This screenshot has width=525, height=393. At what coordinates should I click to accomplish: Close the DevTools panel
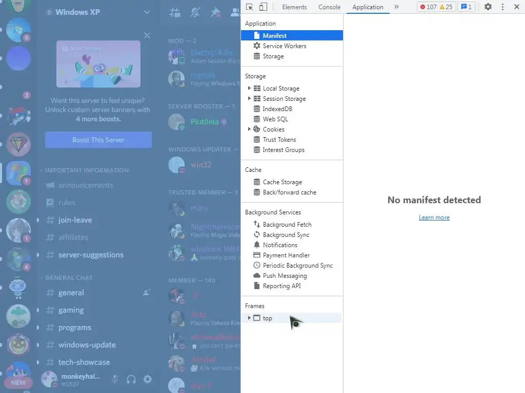click(x=516, y=7)
